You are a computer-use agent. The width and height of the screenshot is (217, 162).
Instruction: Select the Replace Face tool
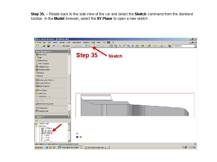(x=42, y=67)
